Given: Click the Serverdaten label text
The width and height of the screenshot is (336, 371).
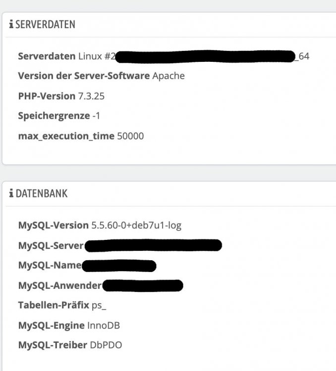Looking at the screenshot, I should (47, 56).
